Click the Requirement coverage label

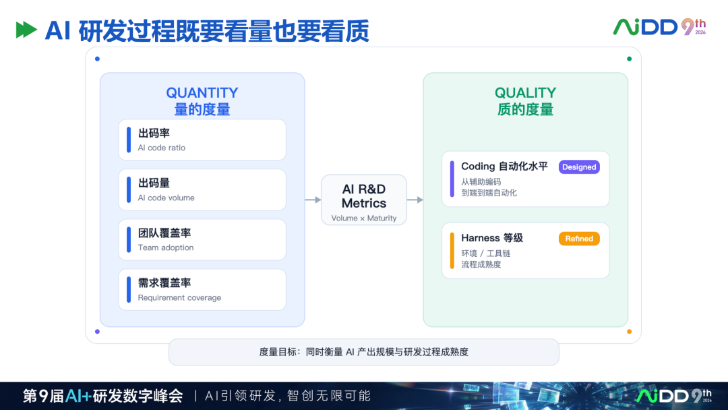pos(179,297)
